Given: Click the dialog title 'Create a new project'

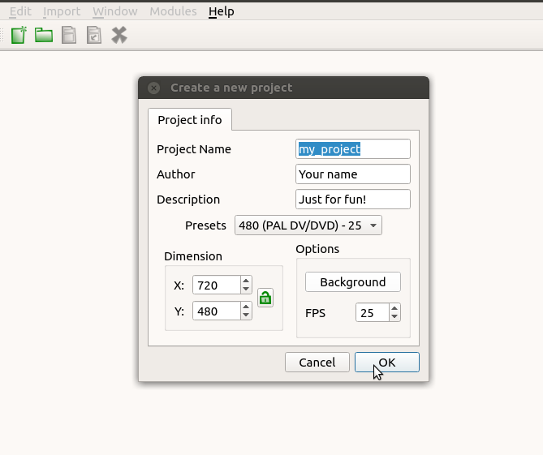Looking at the screenshot, I should click(231, 88).
